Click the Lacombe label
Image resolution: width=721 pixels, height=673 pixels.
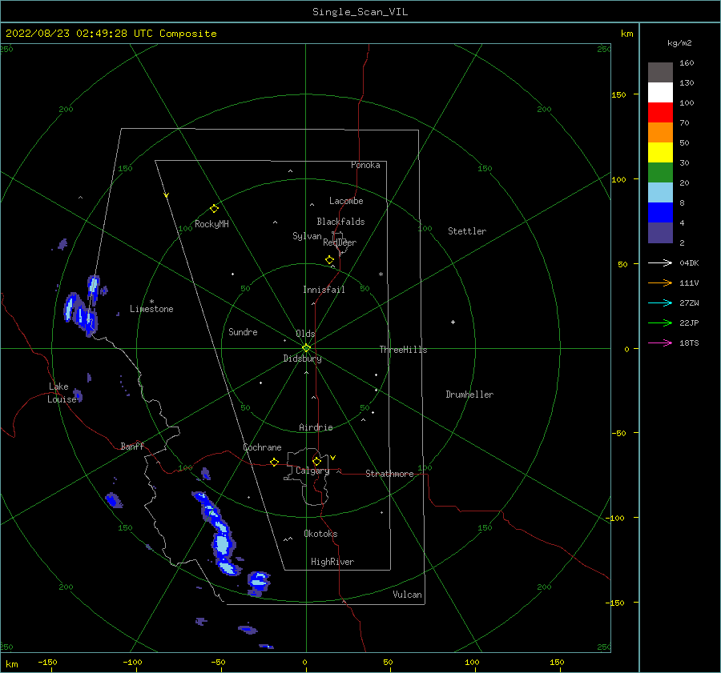[346, 201]
